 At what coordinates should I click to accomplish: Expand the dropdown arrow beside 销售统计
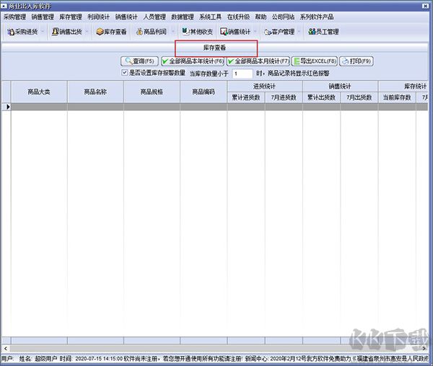click(257, 32)
